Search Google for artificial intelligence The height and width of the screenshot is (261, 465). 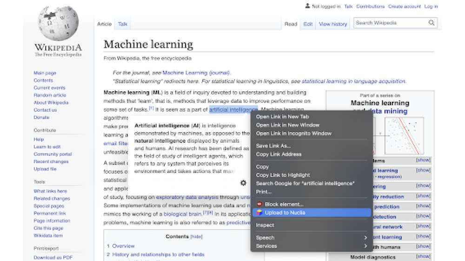pyautogui.click(x=312, y=183)
